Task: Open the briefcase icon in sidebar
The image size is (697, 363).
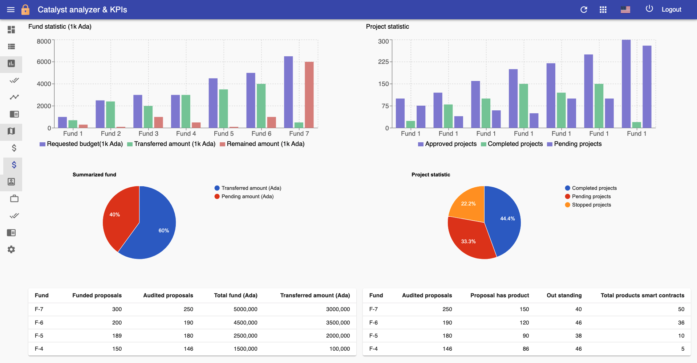Action: tap(14, 199)
